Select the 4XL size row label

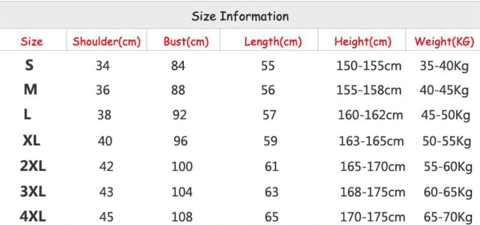33,217
